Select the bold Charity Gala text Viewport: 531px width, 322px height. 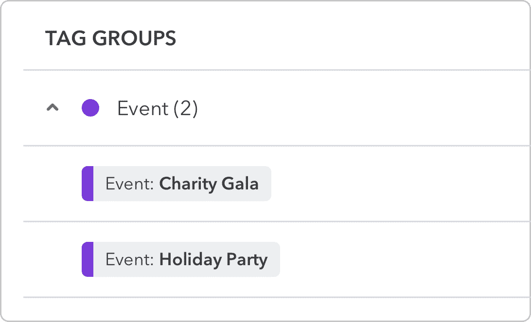tap(209, 184)
